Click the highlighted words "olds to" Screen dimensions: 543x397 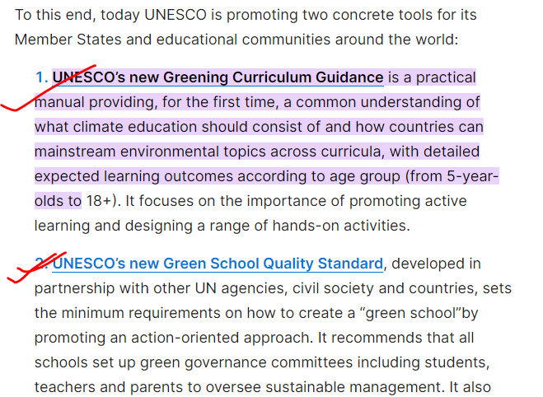[58, 201]
